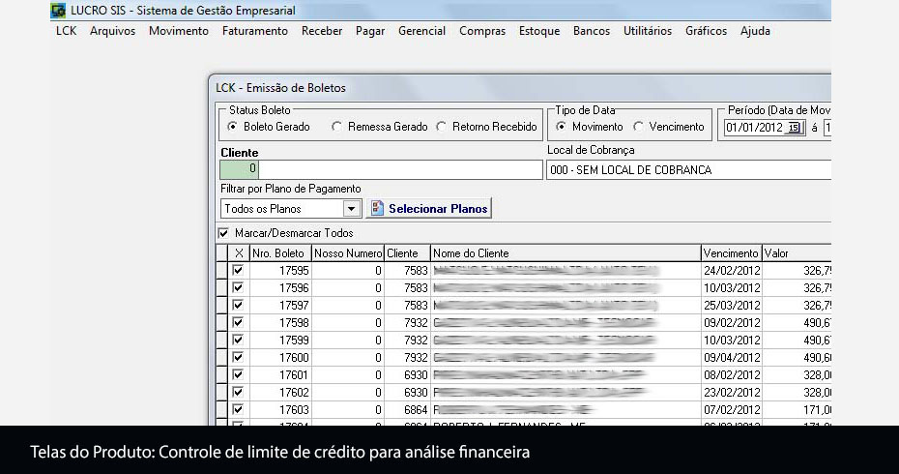899x474 pixels.
Task: Click due date 07/02/2012 cell
Action: [x=731, y=410]
